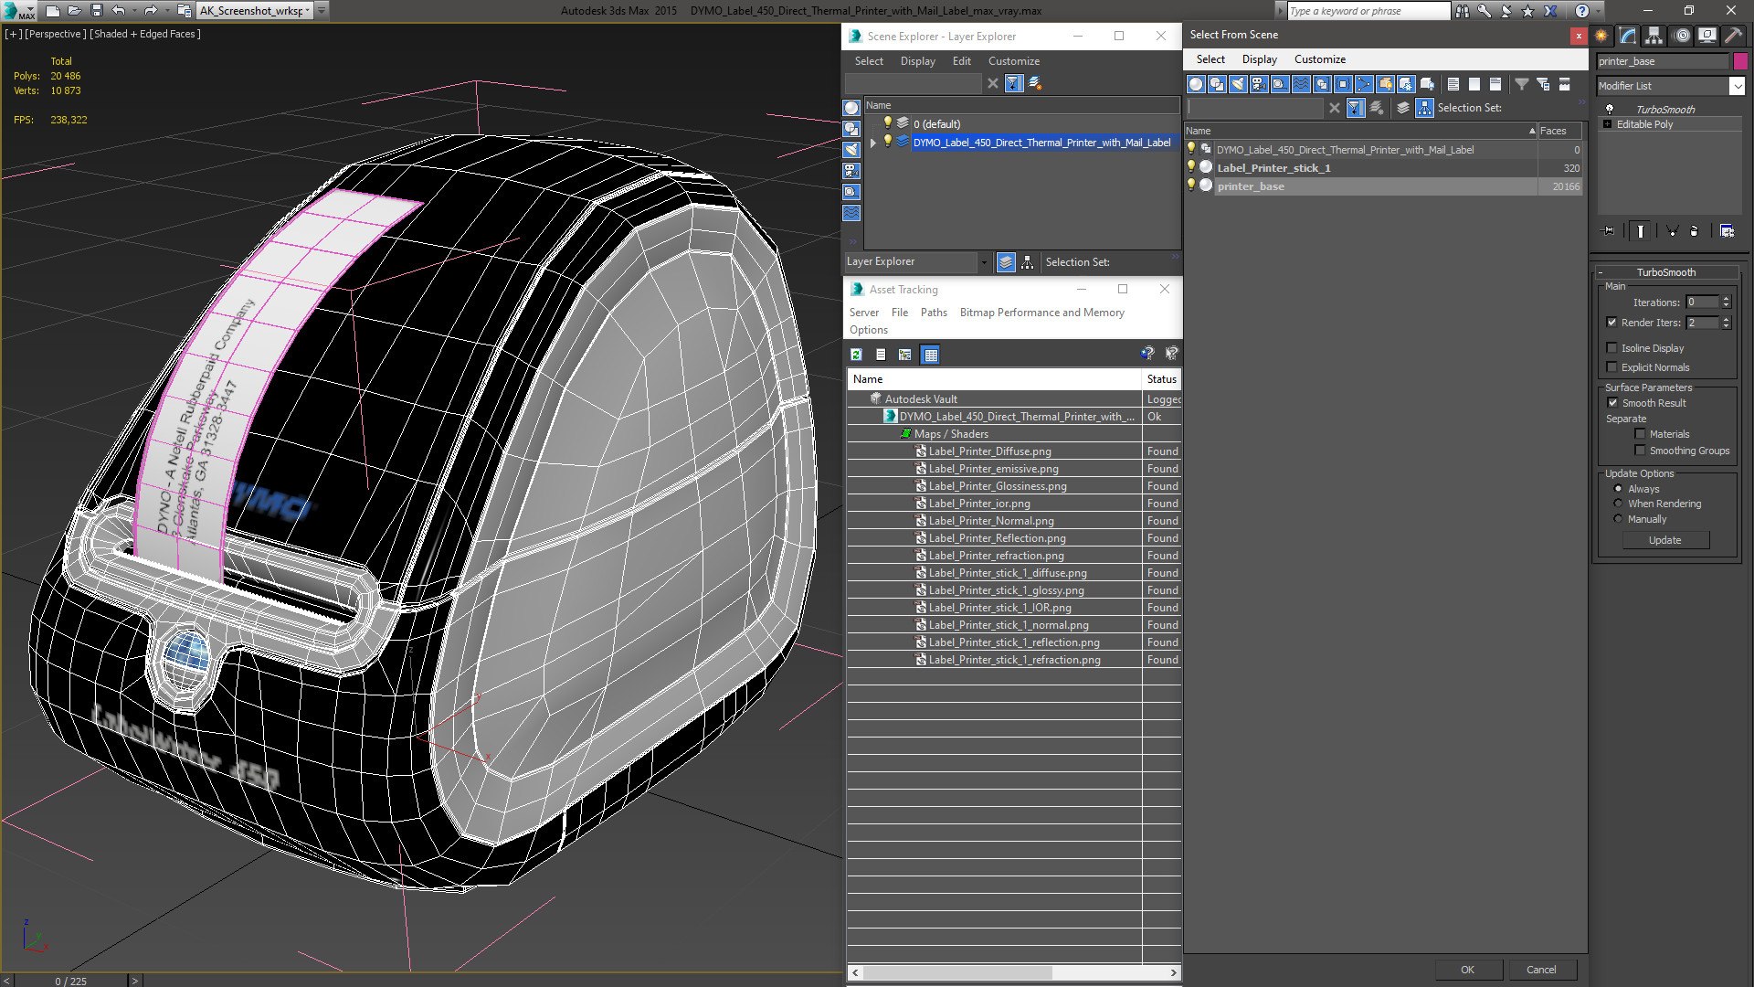Click the infocenter search binoculars icon
The width and height of the screenshot is (1754, 987).
(1463, 11)
